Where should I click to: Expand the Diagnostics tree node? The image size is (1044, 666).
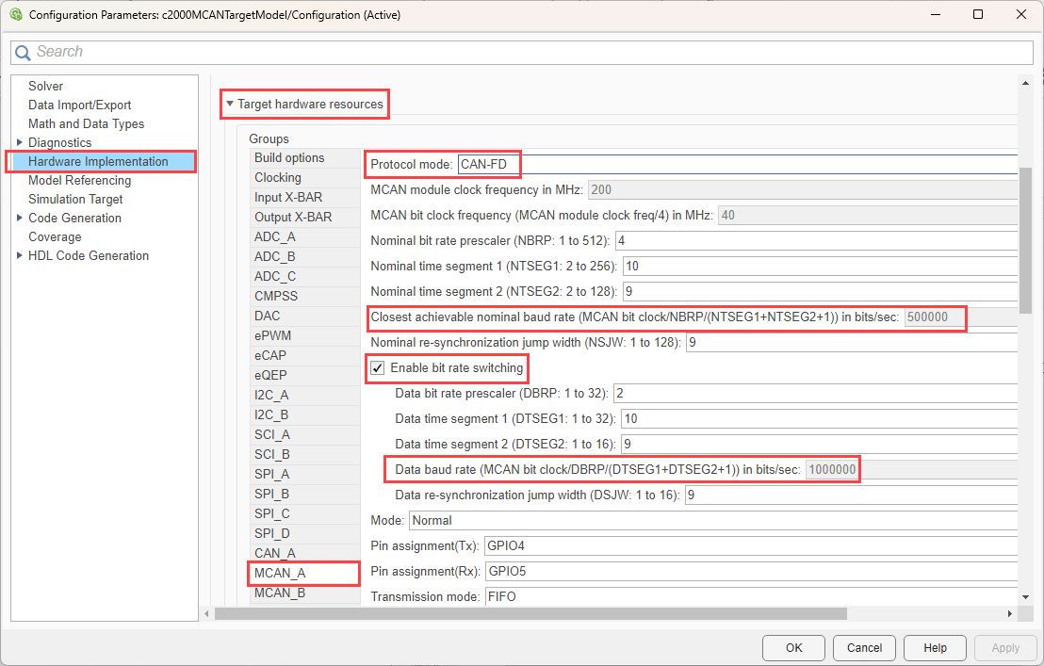click(x=19, y=142)
